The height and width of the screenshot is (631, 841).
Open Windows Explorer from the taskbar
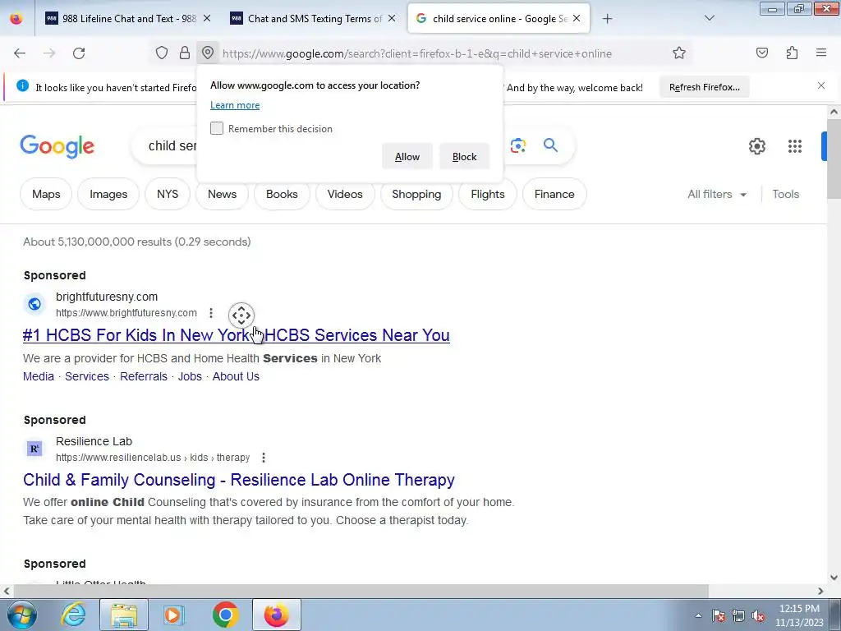tap(124, 615)
